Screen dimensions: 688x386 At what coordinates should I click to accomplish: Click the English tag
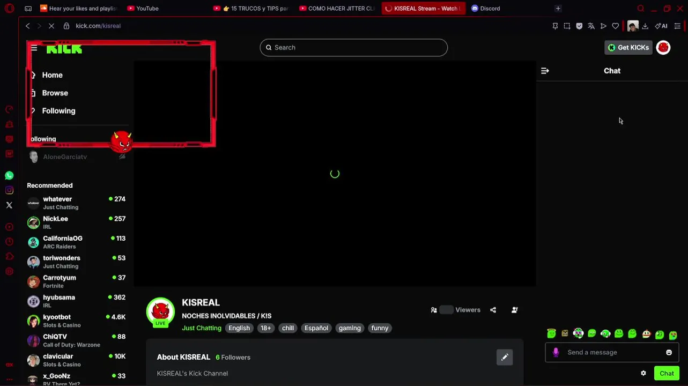[x=239, y=328]
